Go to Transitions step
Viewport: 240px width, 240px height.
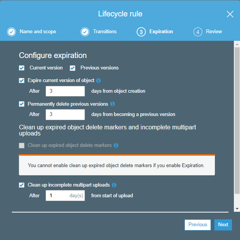tap(105, 32)
